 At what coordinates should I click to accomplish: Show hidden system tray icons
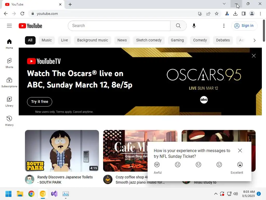click(x=216, y=194)
